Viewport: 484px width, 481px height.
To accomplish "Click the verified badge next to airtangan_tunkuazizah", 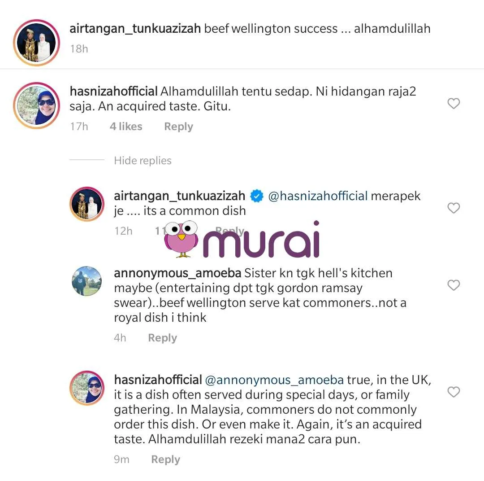I will (x=256, y=196).
